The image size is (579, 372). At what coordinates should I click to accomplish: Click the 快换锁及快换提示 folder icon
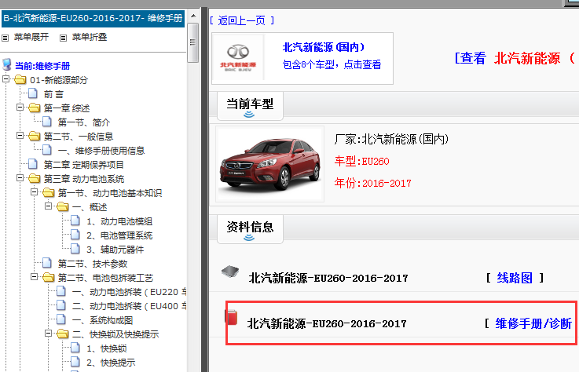(62, 334)
